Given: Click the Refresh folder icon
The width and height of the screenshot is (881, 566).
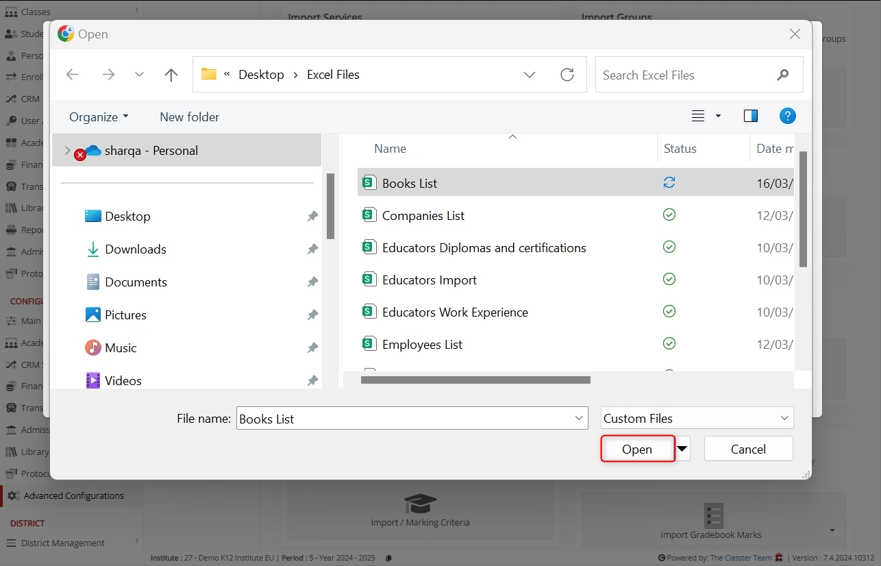Looking at the screenshot, I should 567,75.
